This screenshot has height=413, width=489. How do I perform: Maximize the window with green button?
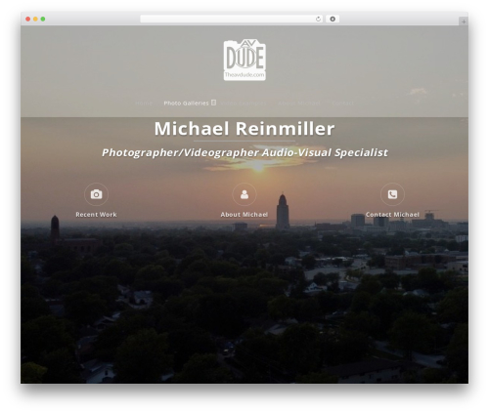[43, 19]
